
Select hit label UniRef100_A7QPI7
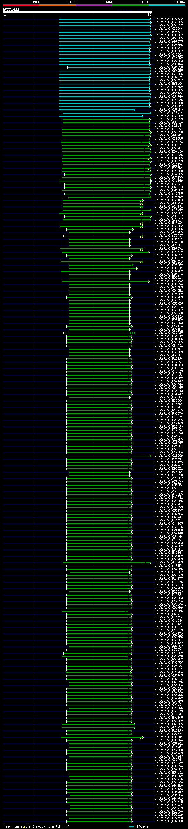tap(168, 236)
